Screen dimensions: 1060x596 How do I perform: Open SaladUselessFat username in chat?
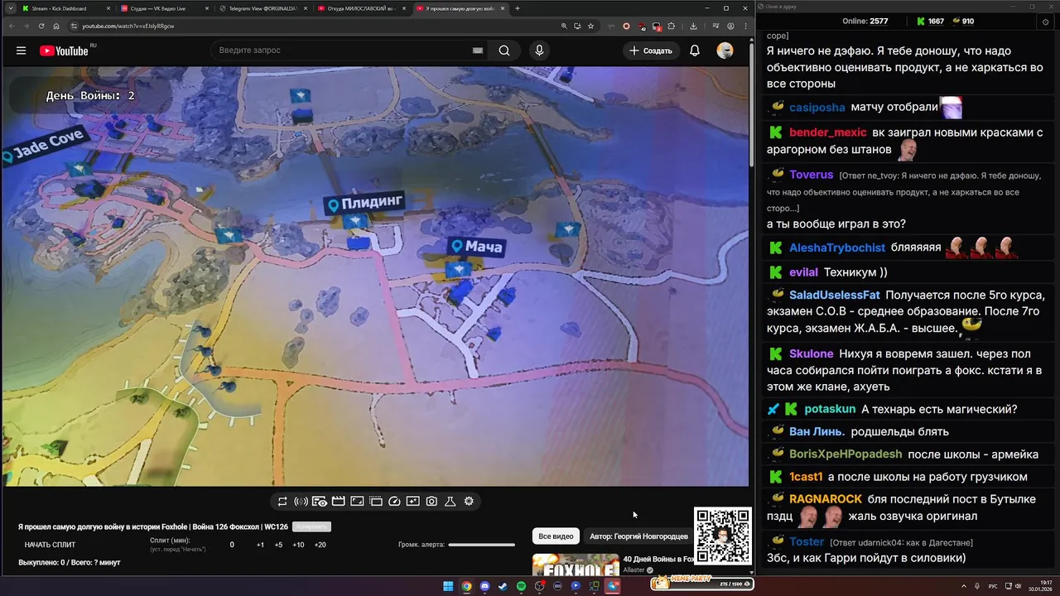(x=835, y=295)
